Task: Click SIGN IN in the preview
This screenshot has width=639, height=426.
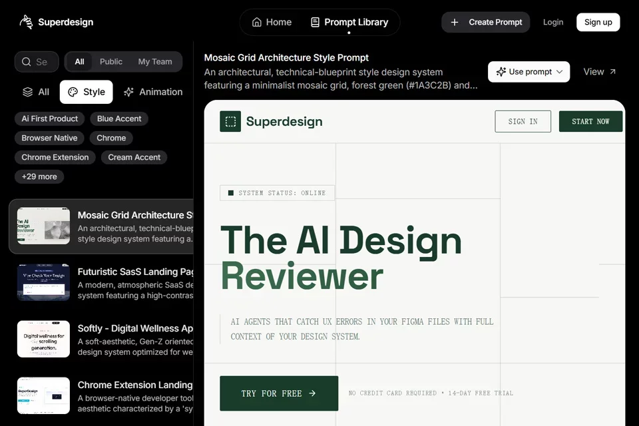Action: pos(523,122)
